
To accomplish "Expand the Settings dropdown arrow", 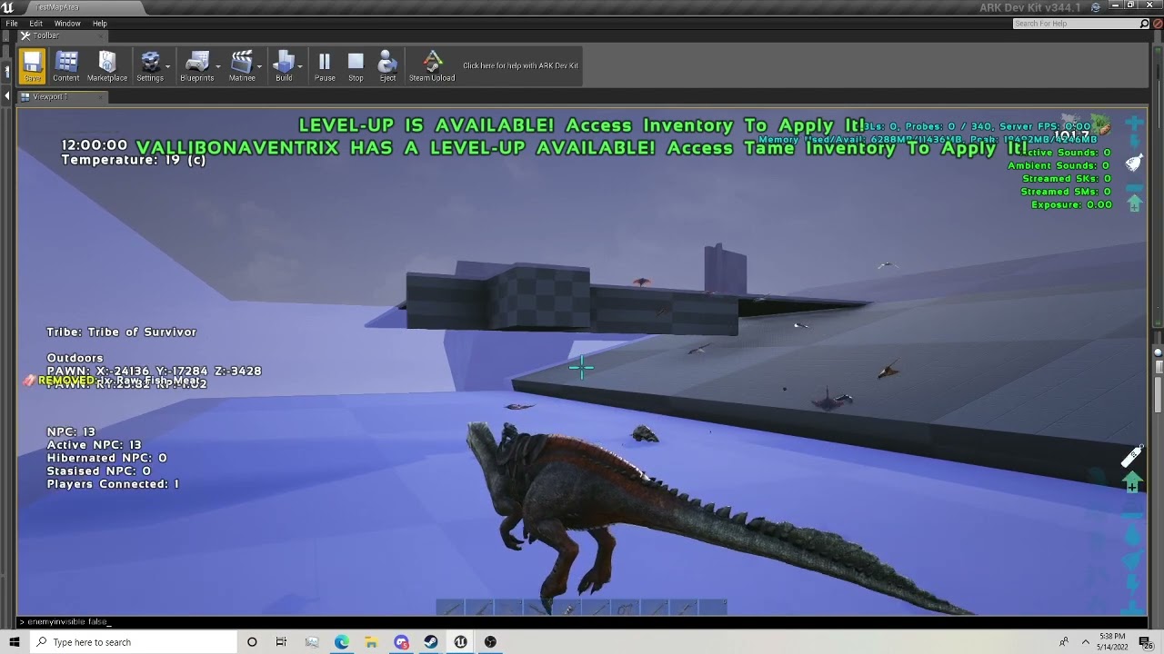I will coord(168,66).
